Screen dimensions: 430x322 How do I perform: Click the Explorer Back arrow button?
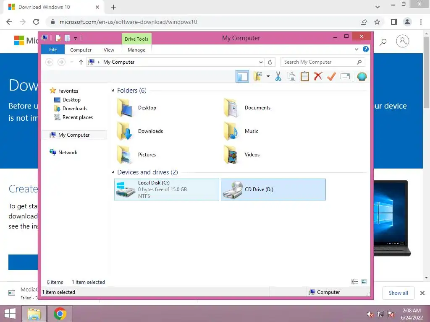(50, 62)
